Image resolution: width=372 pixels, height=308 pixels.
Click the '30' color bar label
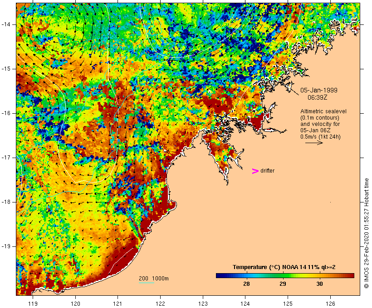click(x=319, y=284)
